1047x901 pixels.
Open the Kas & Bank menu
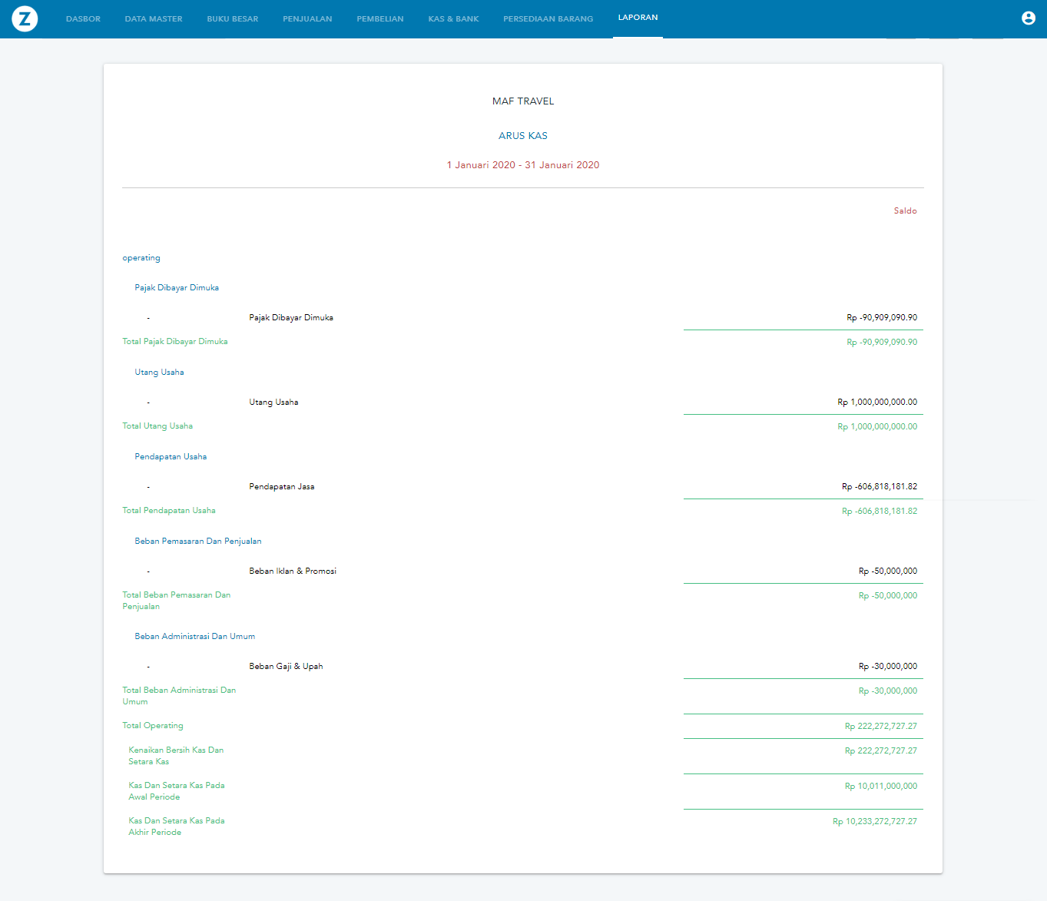(x=453, y=19)
